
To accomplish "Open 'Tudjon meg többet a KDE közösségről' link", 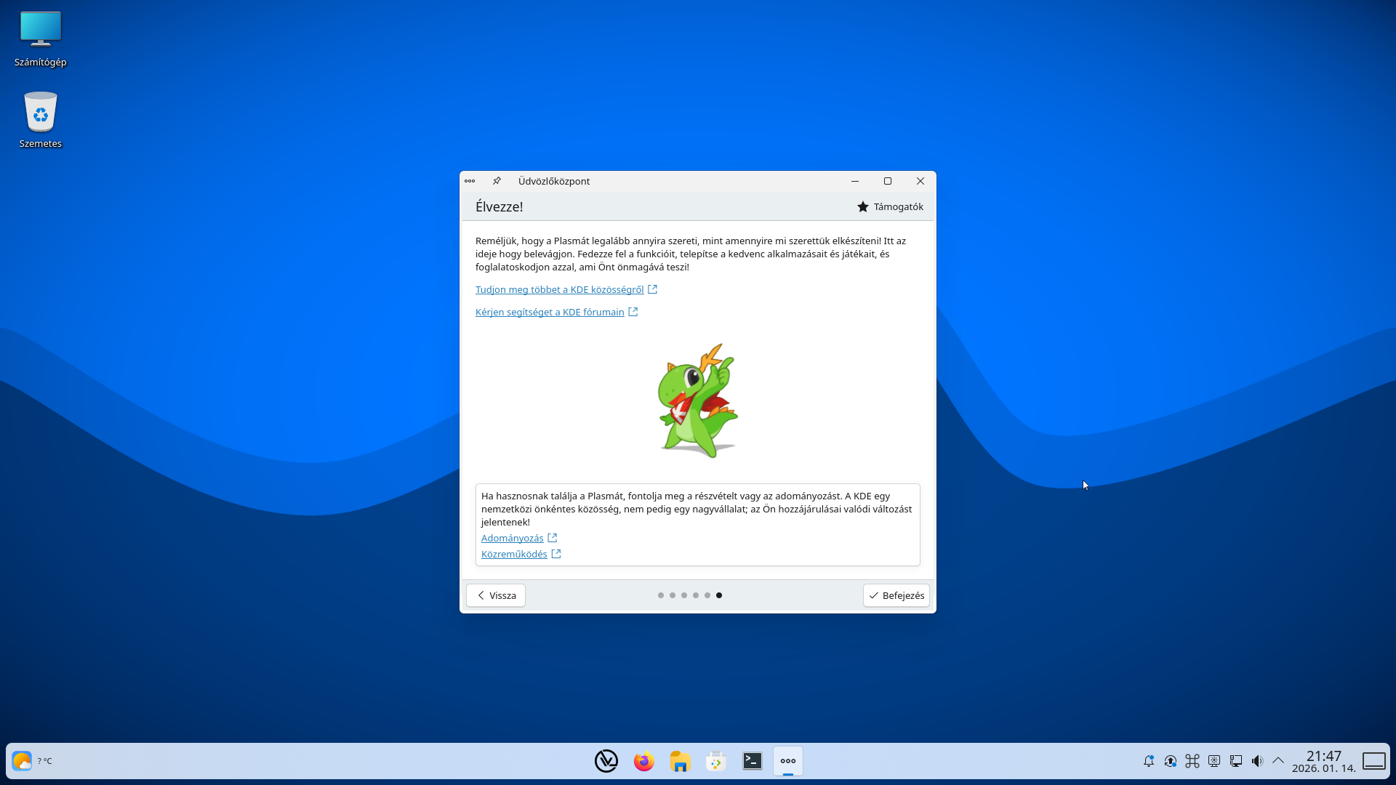I will pos(559,289).
